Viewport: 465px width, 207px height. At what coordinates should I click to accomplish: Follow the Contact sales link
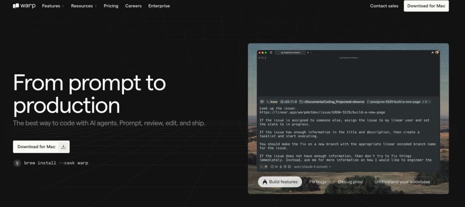tap(384, 6)
